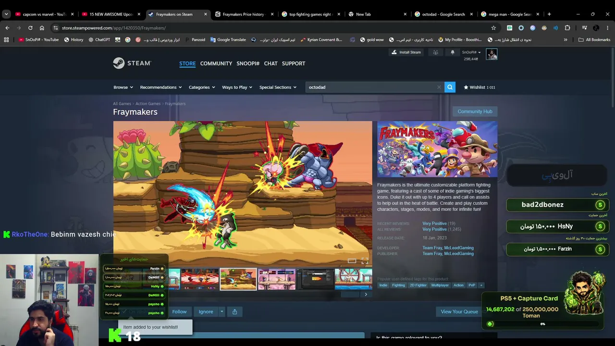
Task: Click the Fraymakers header capsule image
Action: click(437, 149)
